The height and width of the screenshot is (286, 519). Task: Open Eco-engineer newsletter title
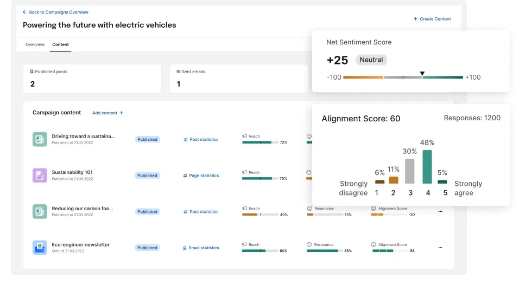pos(80,245)
